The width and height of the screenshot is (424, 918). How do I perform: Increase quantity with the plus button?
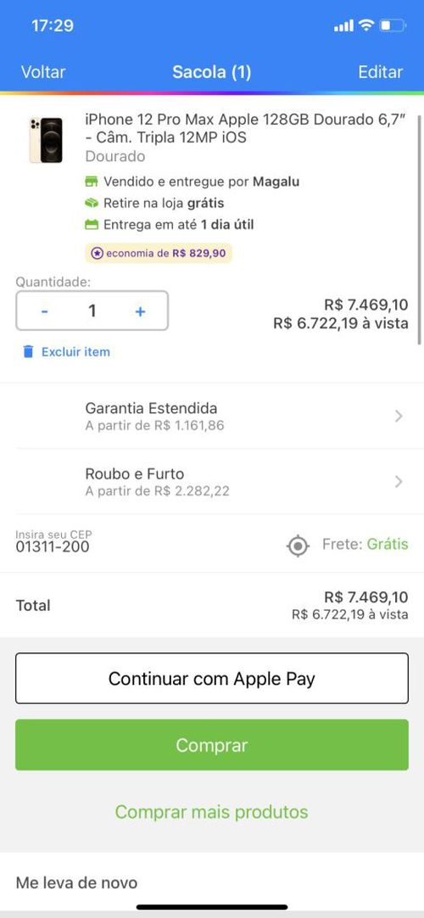141,311
